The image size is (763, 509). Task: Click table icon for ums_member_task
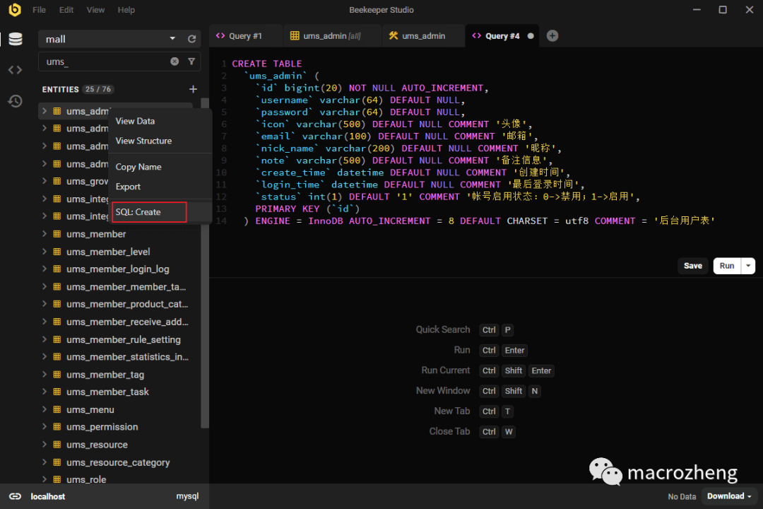pyautogui.click(x=57, y=392)
